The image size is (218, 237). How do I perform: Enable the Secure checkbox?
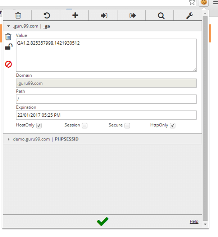[127, 126]
